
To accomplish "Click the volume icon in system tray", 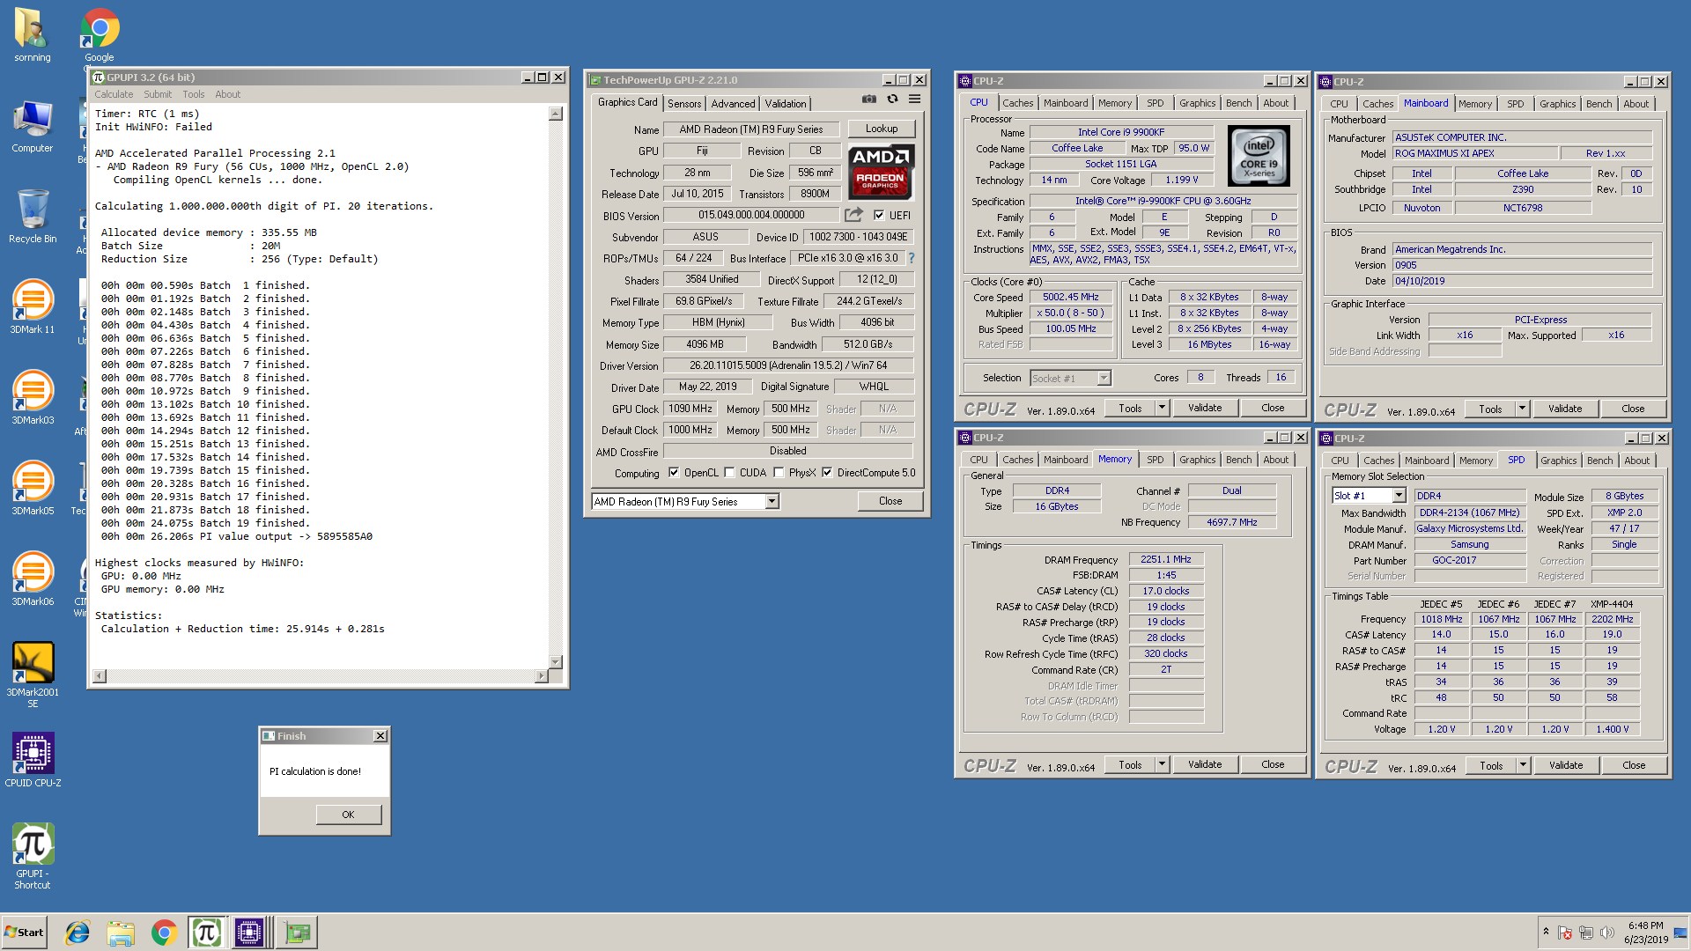I will tap(1606, 933).
